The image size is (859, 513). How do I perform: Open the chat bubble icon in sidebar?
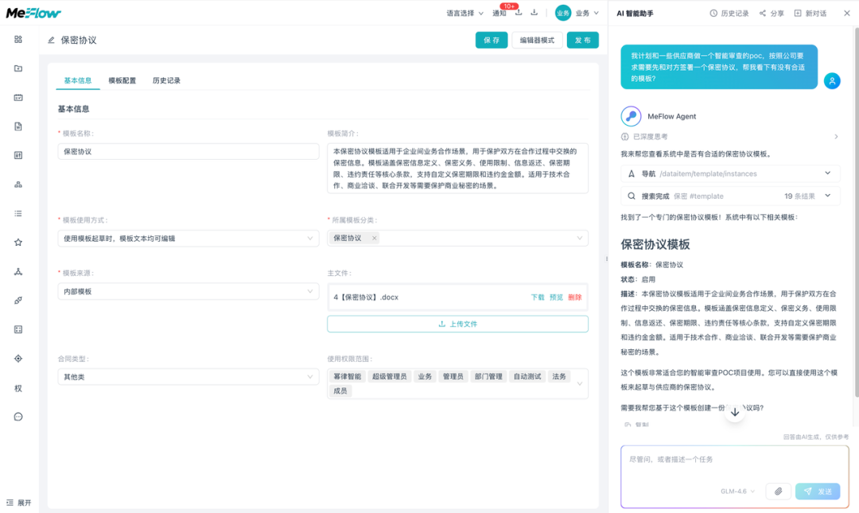(18, 417)
